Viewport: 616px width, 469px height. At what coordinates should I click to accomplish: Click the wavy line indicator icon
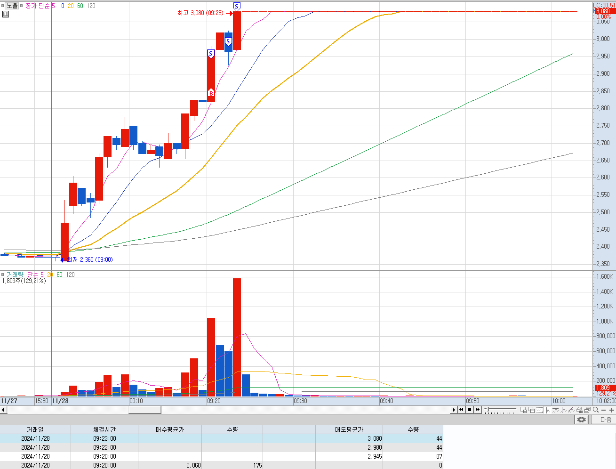coord(555,410)
